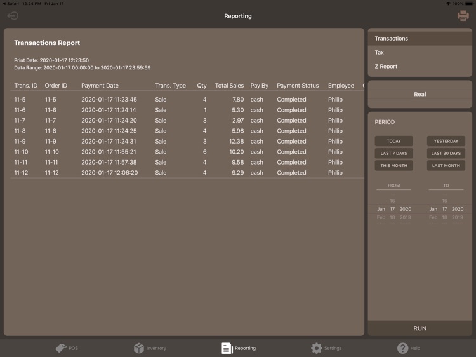Select Jan in the FROM date picker

click(381, 209)
